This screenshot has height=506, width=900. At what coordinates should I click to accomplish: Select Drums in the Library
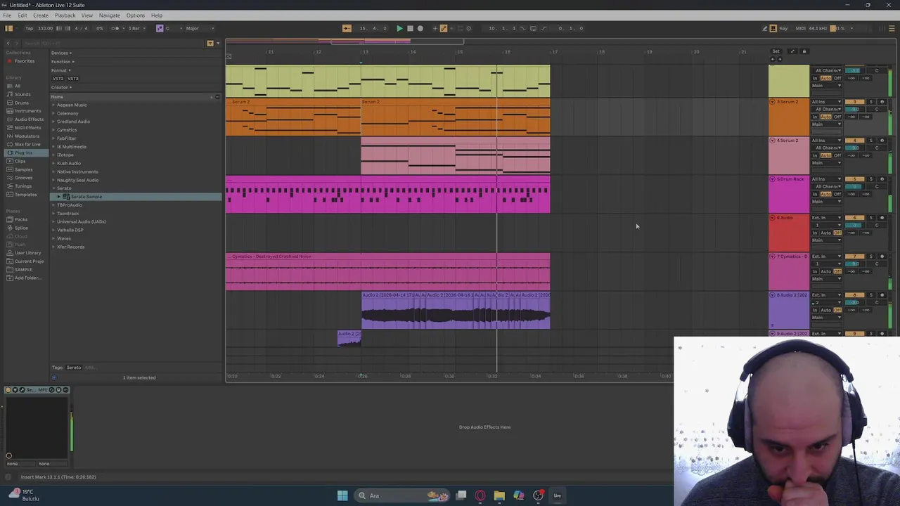(x=22, y=103)
